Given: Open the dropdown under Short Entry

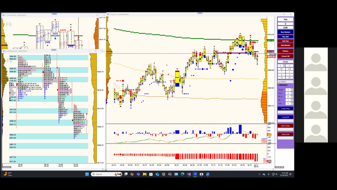Looking at the screenshot, I should pyautogui.click(x=285, y=129).
